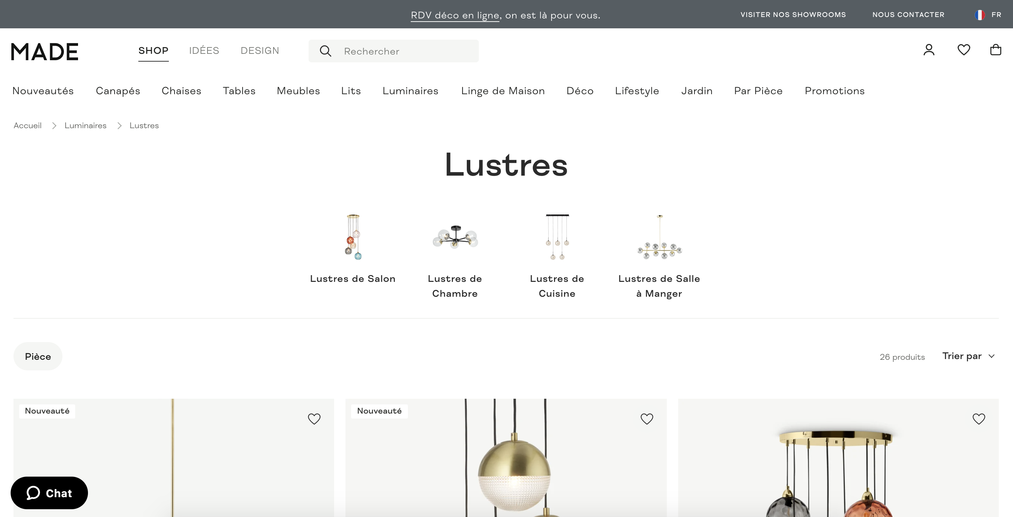The width and height of the screenshot is (1013, 517).
Task: Open Lustres de Chambre category thumbnail
Action: 455,237
